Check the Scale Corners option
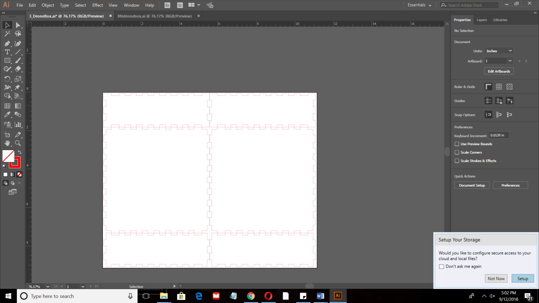539x303 pixels. [457, 152]
